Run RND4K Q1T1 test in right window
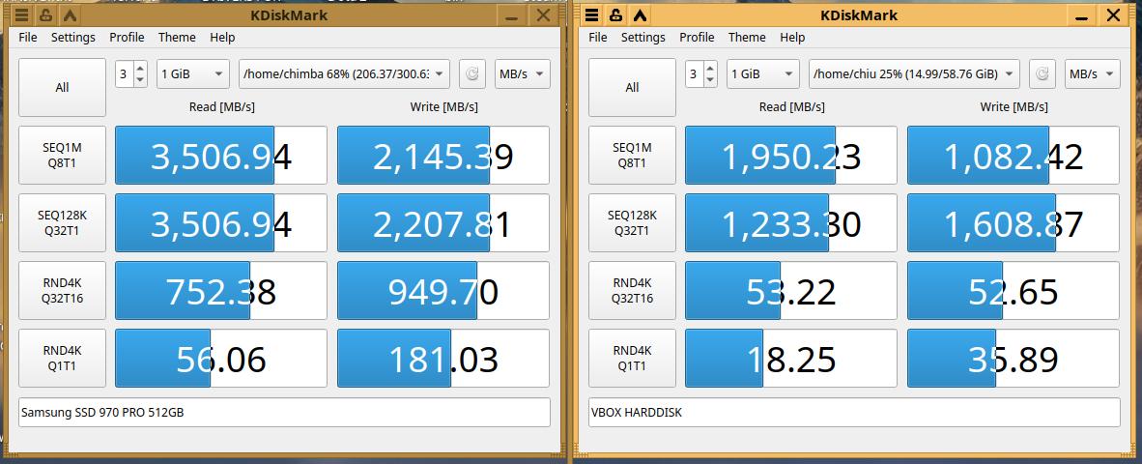Viewport: 1142px width, 464px height. pyautogui.click(x=632, y=359)
